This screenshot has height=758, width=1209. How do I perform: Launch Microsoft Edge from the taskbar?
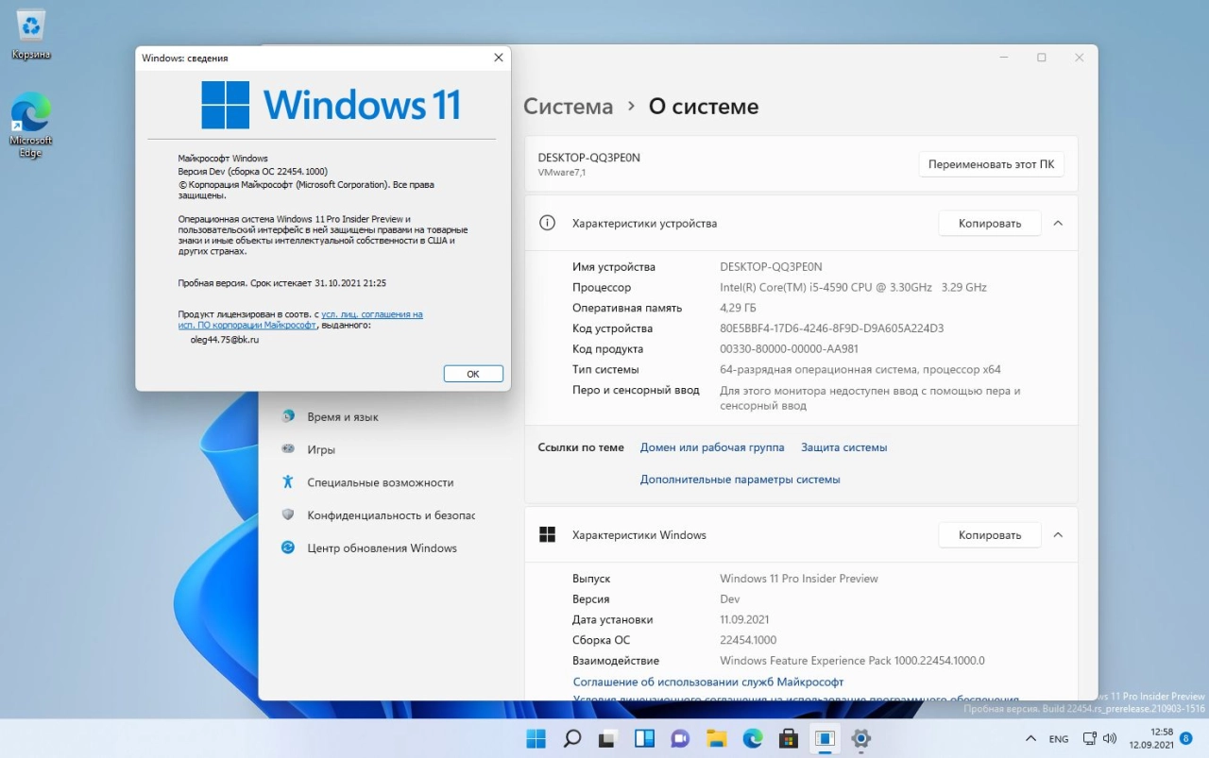tap(752, 738)
